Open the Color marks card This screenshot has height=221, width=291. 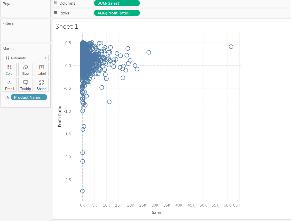(x=10, y=70)
